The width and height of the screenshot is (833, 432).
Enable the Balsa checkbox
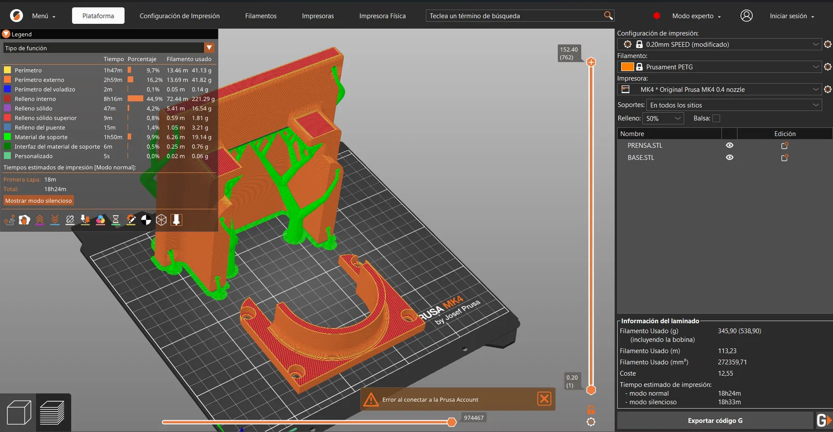(x=716, y=119)
